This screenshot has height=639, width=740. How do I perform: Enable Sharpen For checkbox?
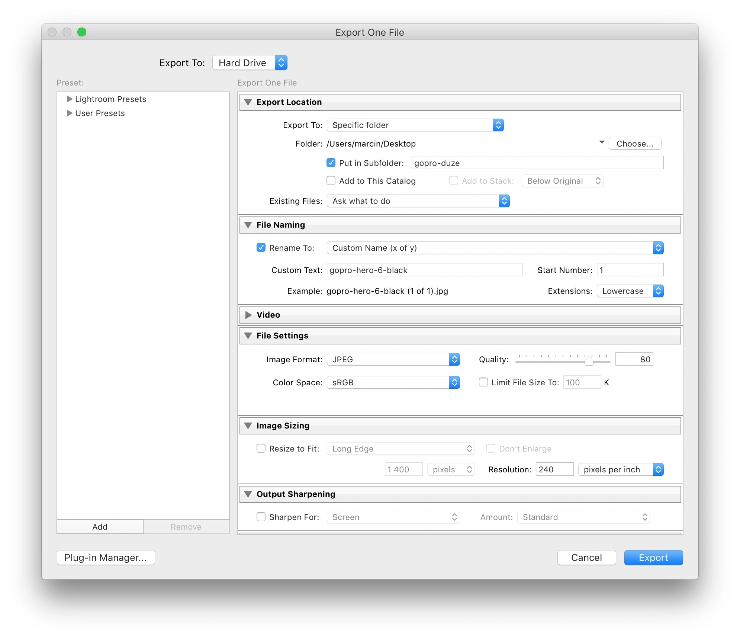[261, 517]
